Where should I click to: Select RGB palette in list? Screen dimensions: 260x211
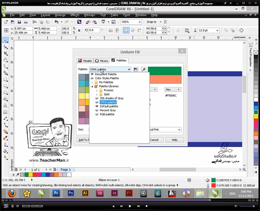click(x=107, y=114)
